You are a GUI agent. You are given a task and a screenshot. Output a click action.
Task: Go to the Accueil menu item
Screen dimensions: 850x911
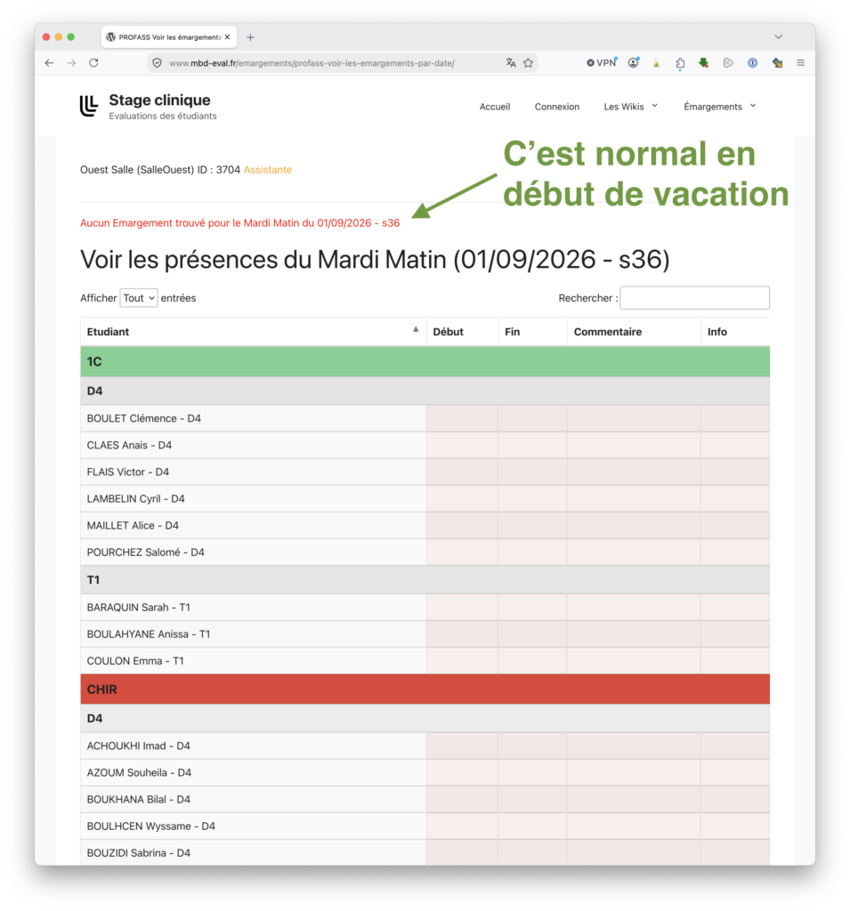coord(495,107)
